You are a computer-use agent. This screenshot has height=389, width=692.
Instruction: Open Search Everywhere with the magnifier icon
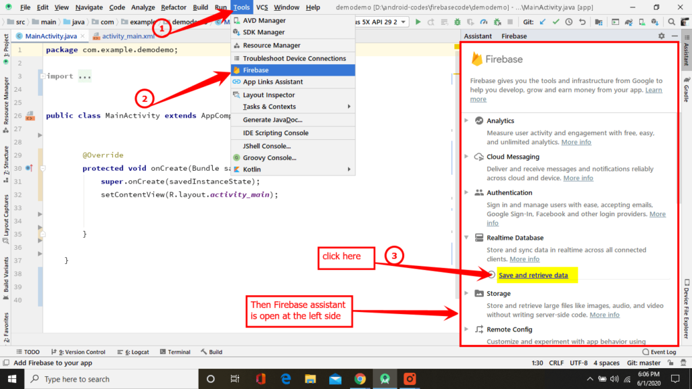(x=670, y=21)
